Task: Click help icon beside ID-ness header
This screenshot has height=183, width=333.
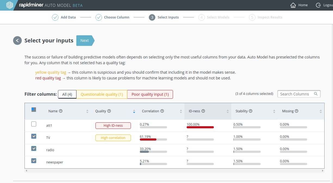Action: click(x=203, y=111)
